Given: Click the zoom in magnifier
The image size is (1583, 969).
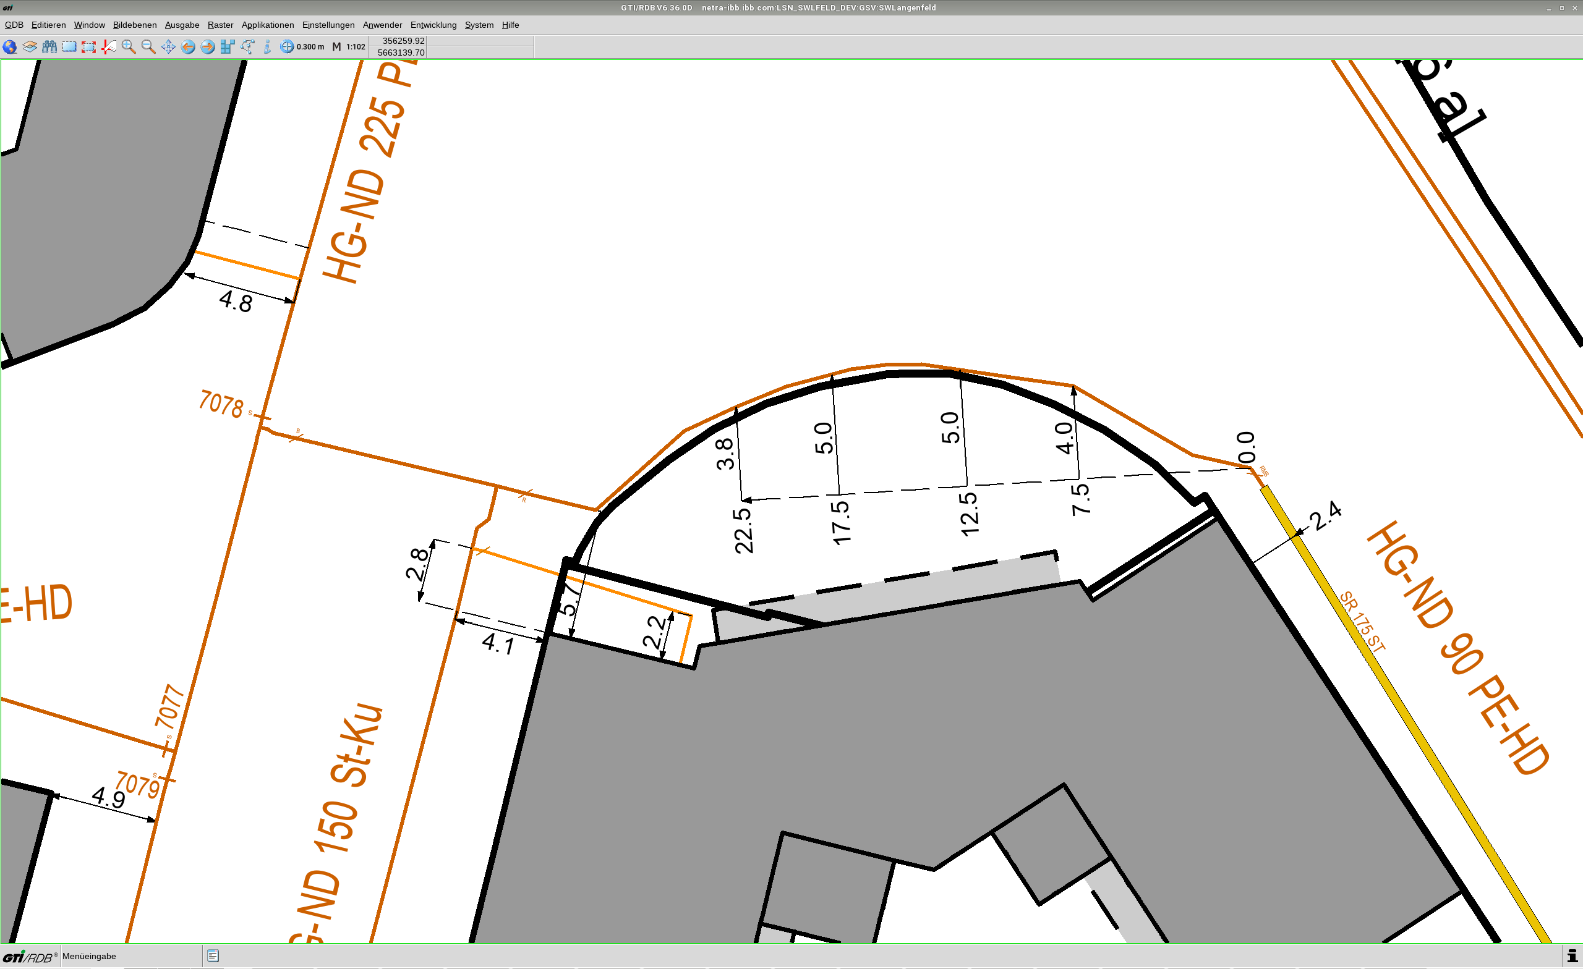Looking at the screenshot, I should pyautogui.click(x=129, y=47).
